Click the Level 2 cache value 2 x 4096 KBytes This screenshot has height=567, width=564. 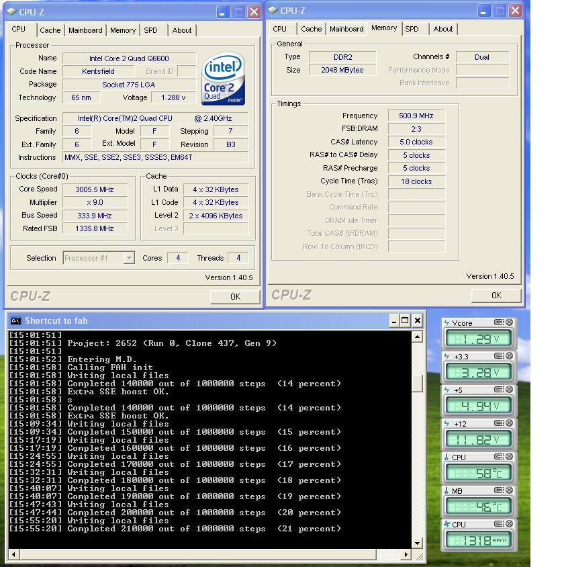[216, 216]
